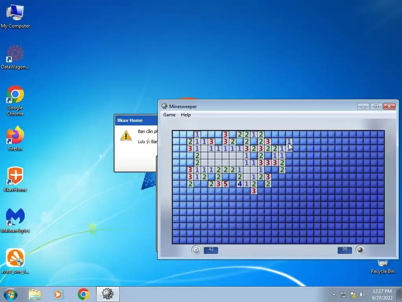
Task: Click the clock icon beside the timer
Action: (x=196, y=250)
